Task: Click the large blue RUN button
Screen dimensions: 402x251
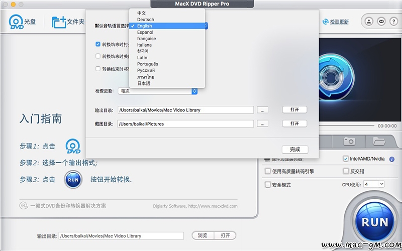Action: tap(374, 222)
